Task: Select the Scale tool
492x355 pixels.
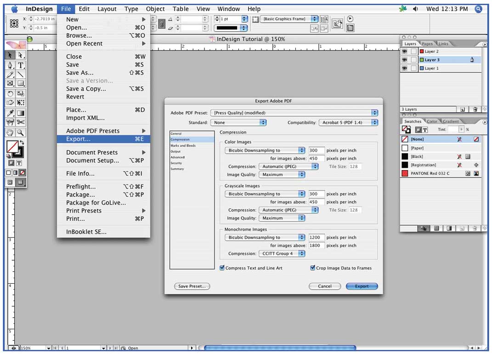Action: click(x=21, y=94)
